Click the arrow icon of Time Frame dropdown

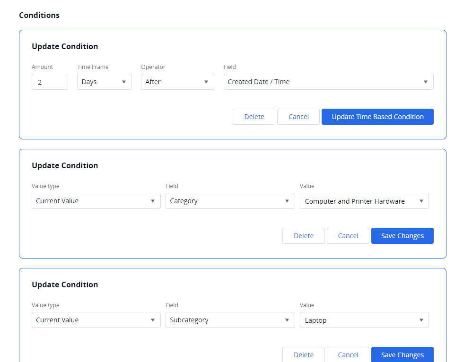click(x=124, y=82)
